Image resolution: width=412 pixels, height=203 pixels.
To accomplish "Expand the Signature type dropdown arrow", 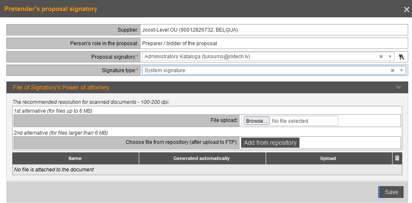I will 401,70.
